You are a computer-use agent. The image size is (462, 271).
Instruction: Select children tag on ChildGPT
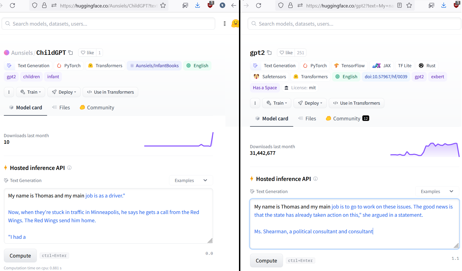pos(31,77)
